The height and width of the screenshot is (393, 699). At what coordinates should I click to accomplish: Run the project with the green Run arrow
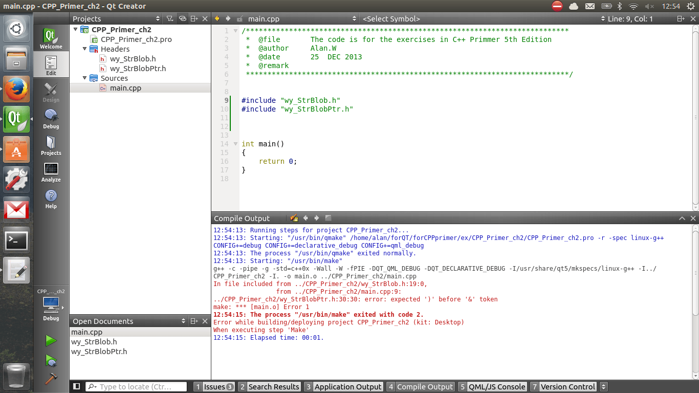[50, 340]
